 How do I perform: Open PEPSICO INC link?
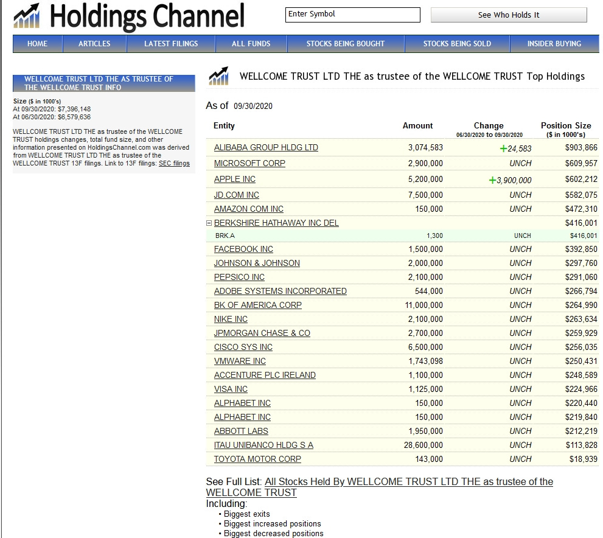click(239, 278)
